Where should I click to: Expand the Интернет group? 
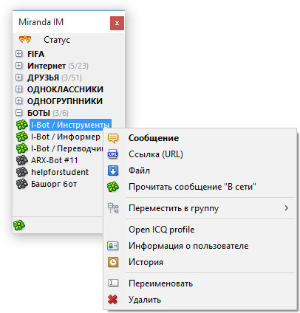pyautogui.click(x=18, y=66)
